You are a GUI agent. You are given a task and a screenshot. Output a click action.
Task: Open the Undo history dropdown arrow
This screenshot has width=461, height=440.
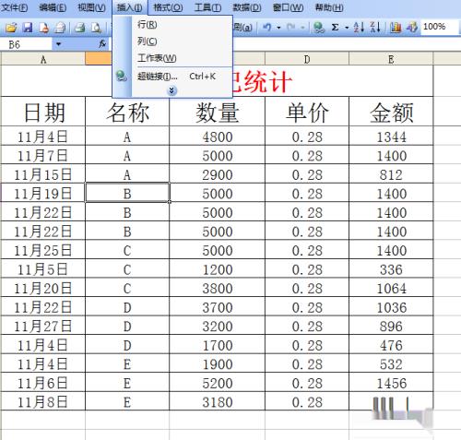click(278, 28)
